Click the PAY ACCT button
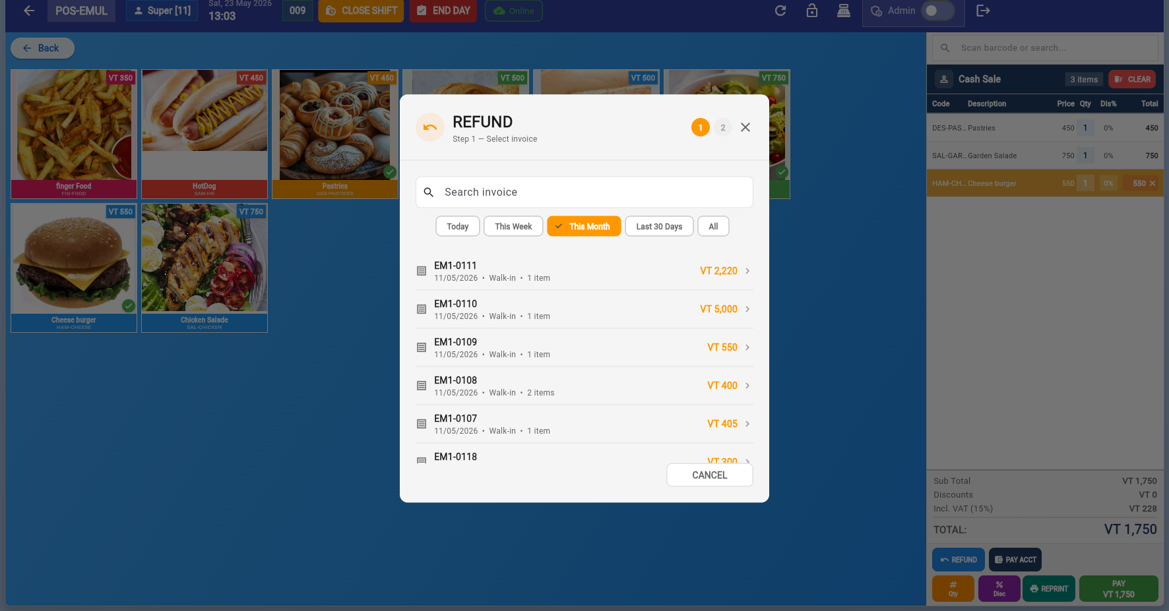 [1015, 560]
